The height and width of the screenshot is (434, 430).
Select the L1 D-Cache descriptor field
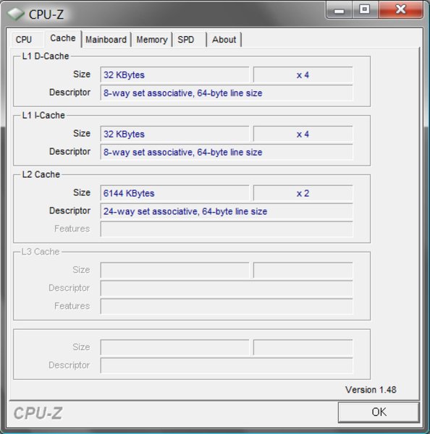227,93
